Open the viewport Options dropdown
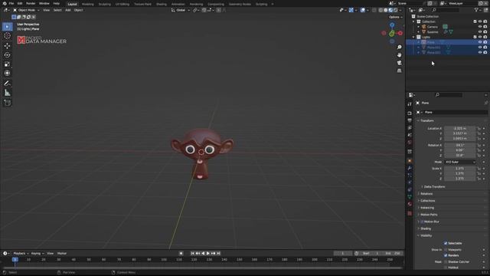Screen dimensions: 490x276 click(395, 17)
